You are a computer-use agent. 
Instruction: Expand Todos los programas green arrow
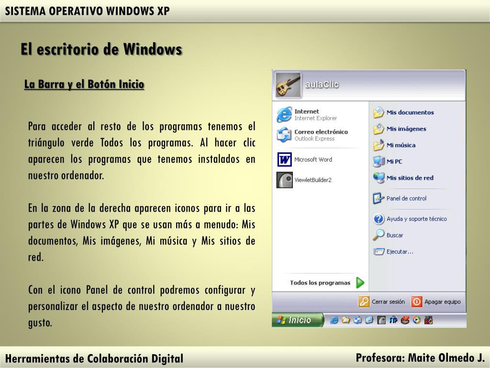pyautogui.click(x=360, y=283)
